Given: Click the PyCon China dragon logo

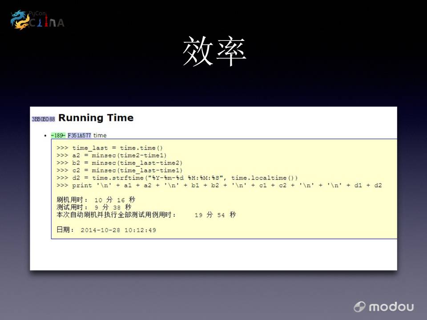Looking at the screenshot, I should 20,20.
